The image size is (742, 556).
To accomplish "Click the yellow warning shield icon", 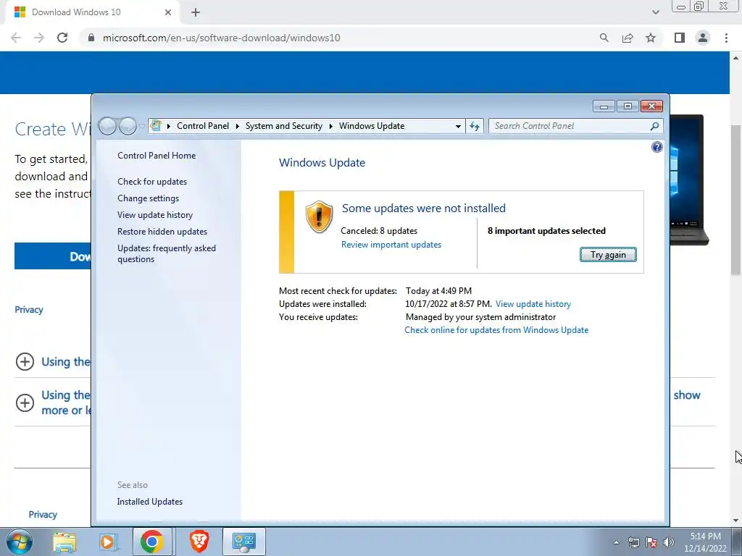I will click(x=319, y=216).
